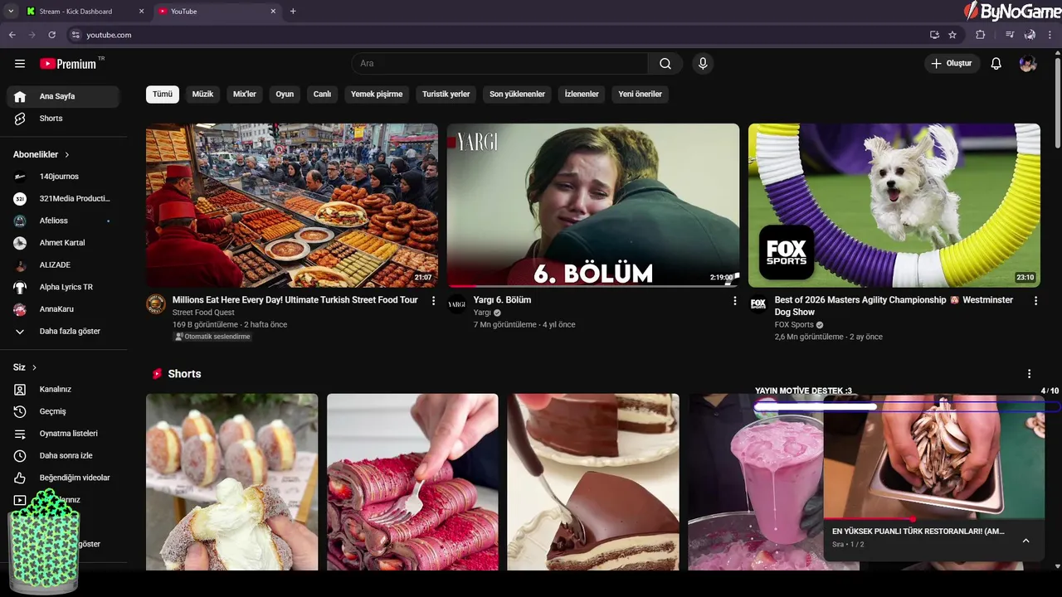Open the browser extensions puzzle icon
The width and height of the screenshot is (1062, 597).
pyautogui.click(x=981, y=35)
